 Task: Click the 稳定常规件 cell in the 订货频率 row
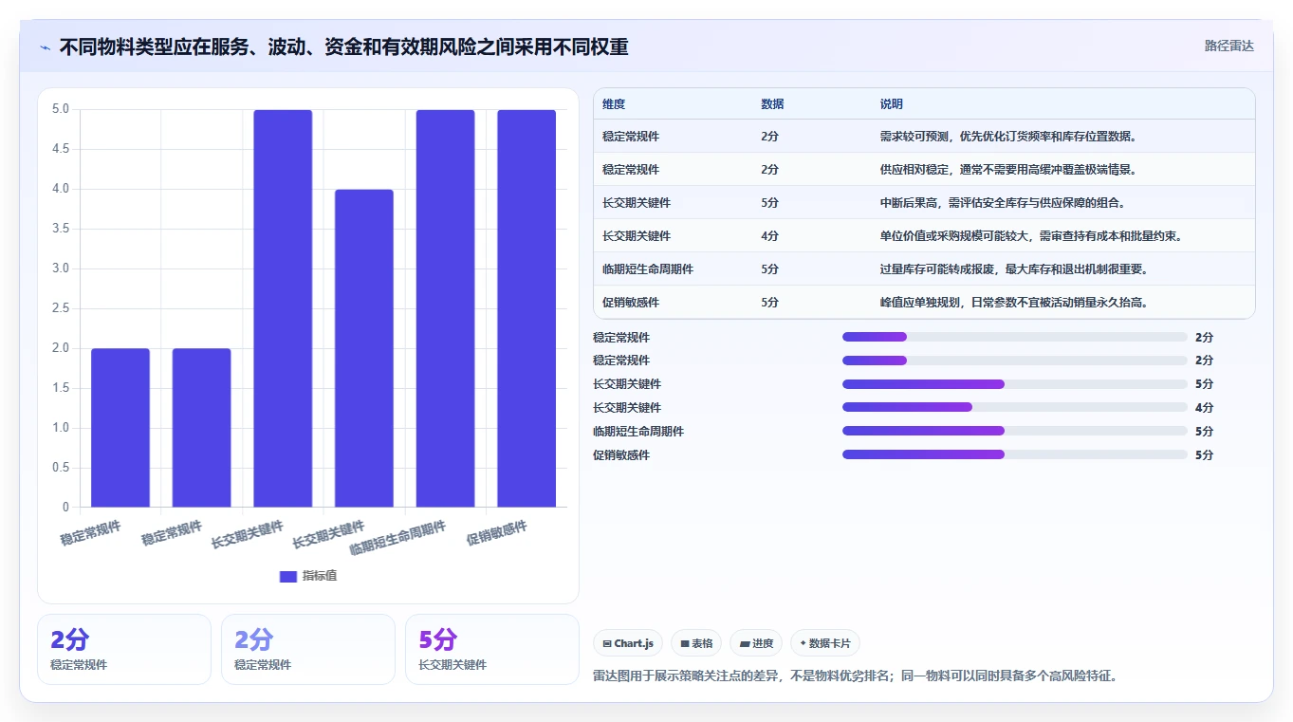pyautogui.click(x=631, y=137)
